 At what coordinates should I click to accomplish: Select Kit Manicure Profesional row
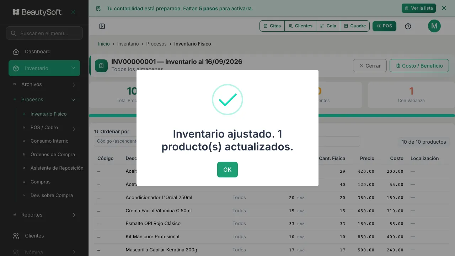pyautogui.click(x=272, y=237)
